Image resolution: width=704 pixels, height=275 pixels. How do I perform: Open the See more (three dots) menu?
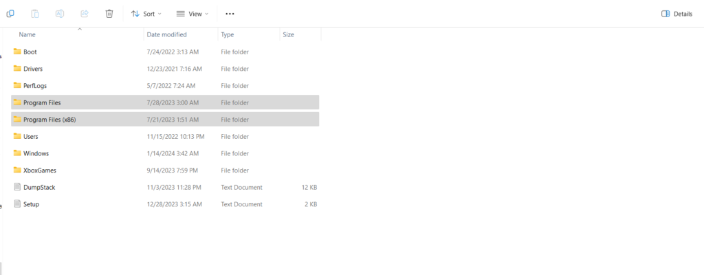(230, 14)
